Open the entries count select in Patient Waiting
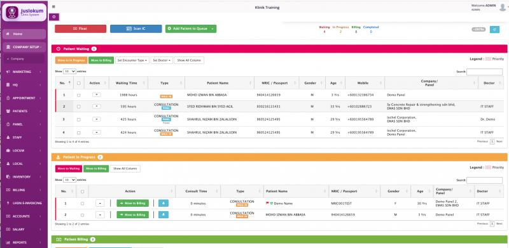The height and width of the screenshot is (248, 509). (69, 71)
